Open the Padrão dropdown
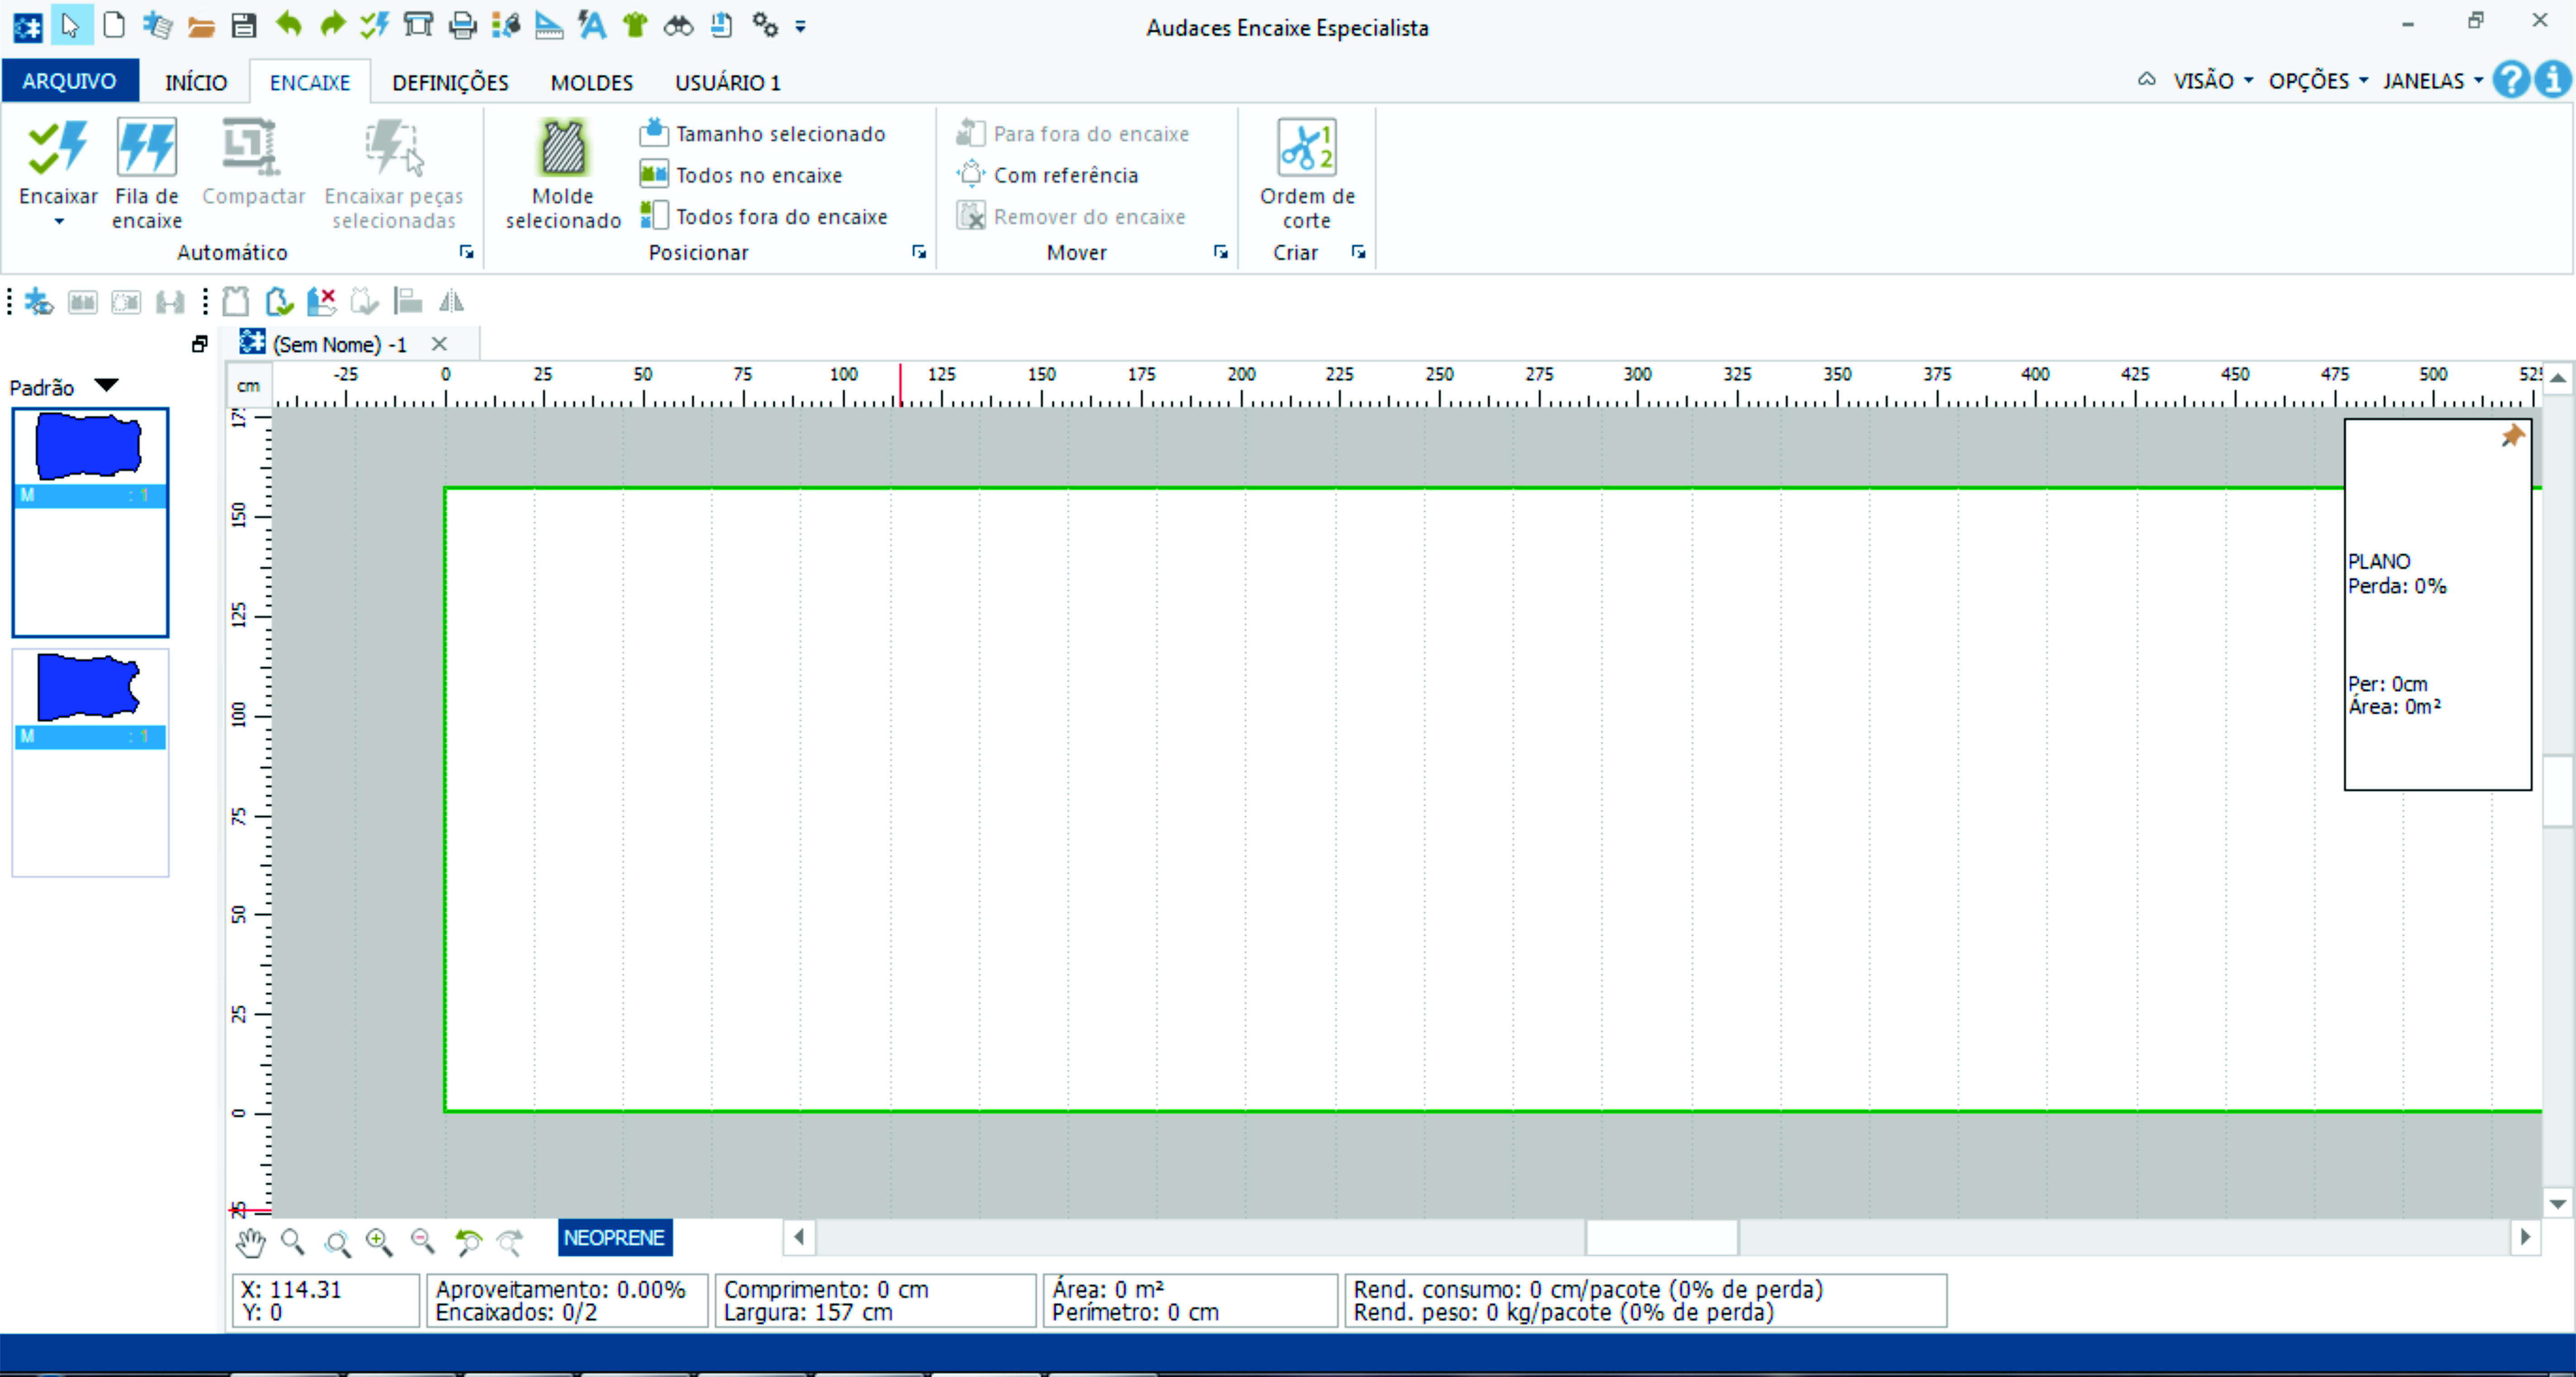 [x=106, y=386]
